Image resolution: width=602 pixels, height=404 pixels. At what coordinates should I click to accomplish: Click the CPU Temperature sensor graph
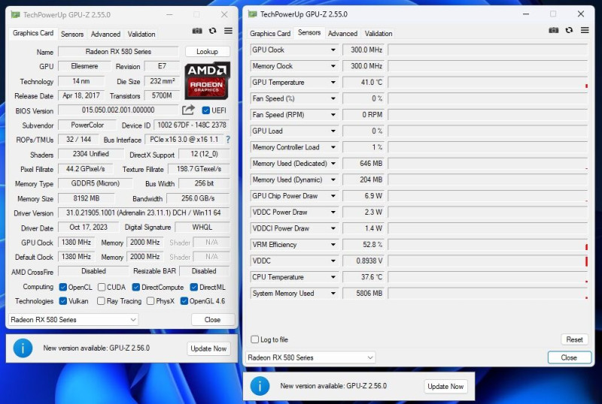point(488,277)
